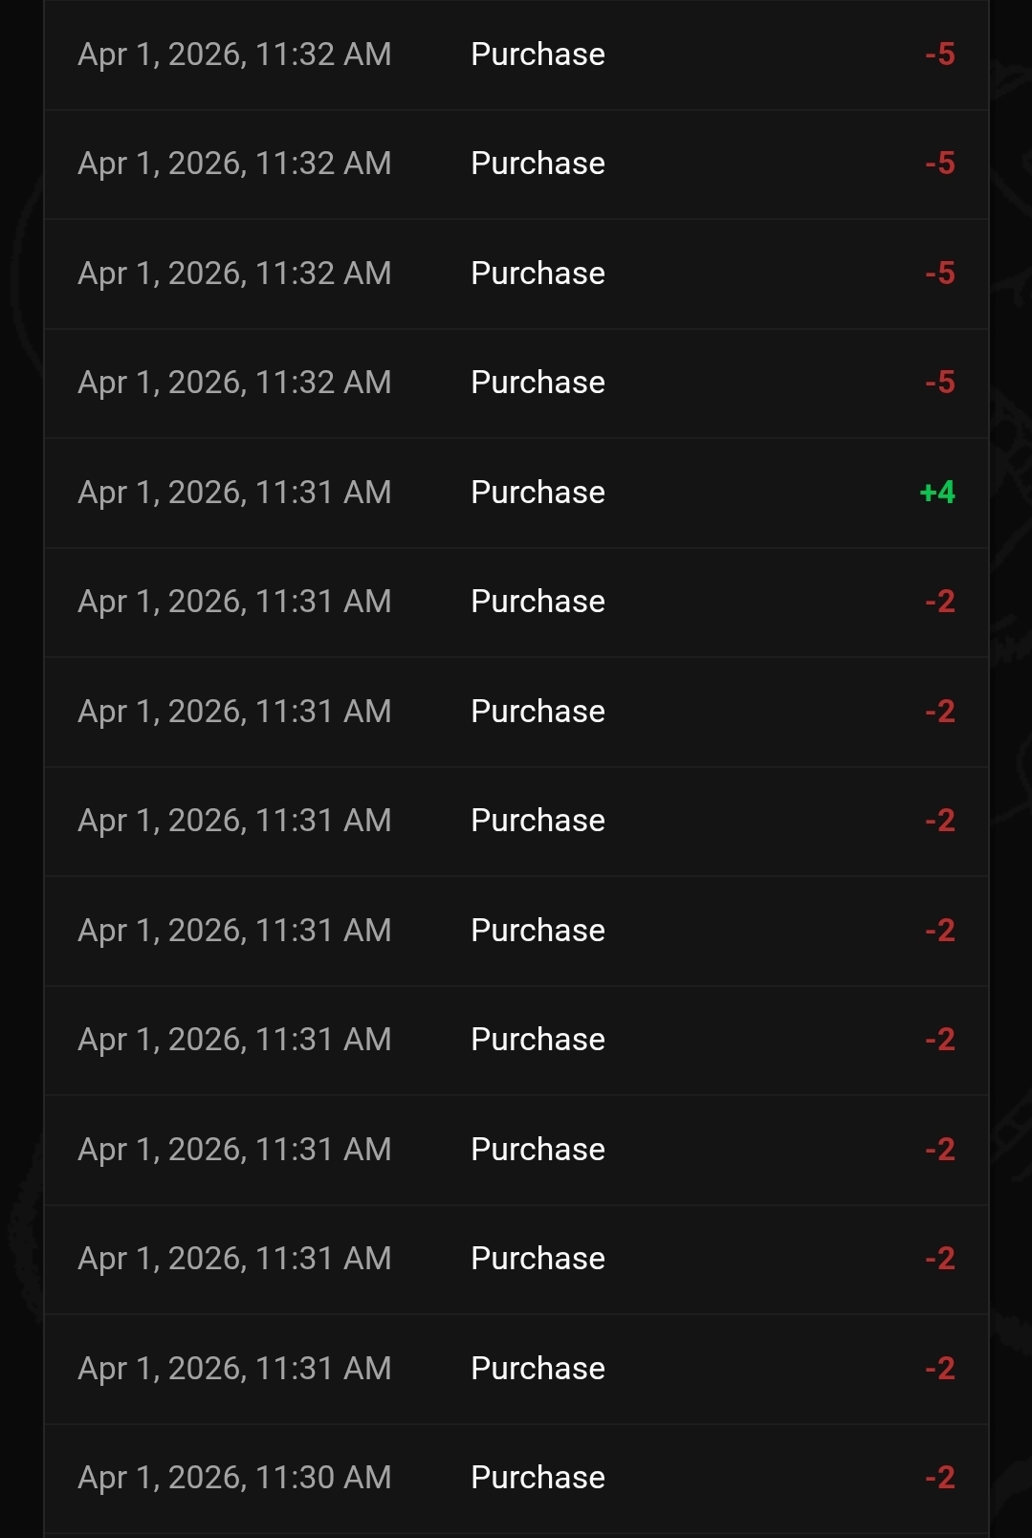Click the -2 amount directly below the +4
Screen dimensions: 1032x1538
940,602
